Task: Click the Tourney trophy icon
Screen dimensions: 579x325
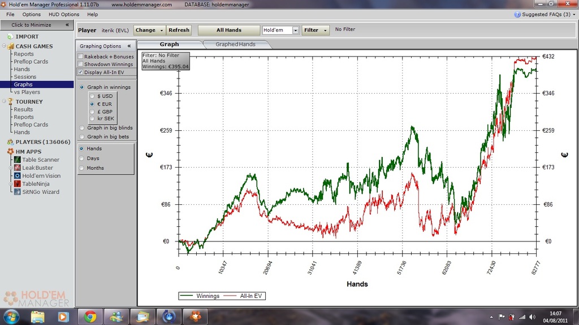Action: pyautogui.click(x=10, y=102)
